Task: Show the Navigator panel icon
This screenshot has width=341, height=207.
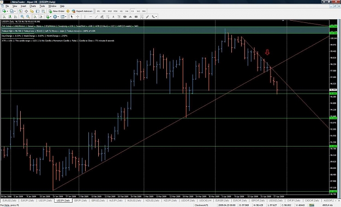Action: [32, 11]
